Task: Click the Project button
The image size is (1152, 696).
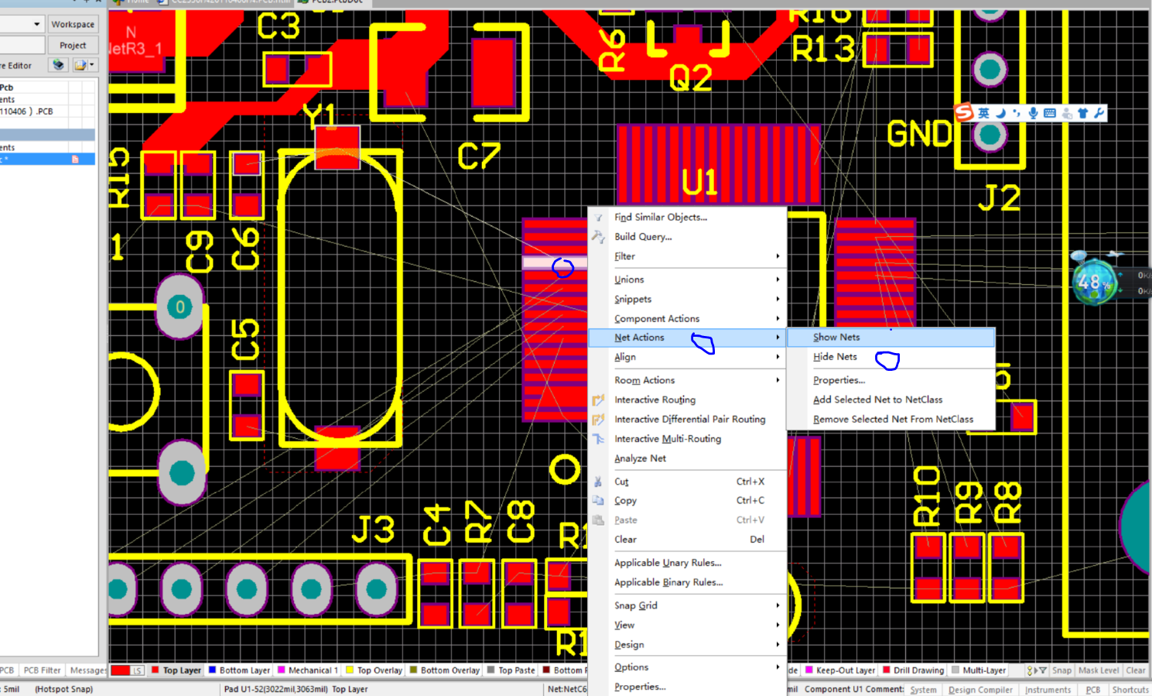Action: (73, 45)
